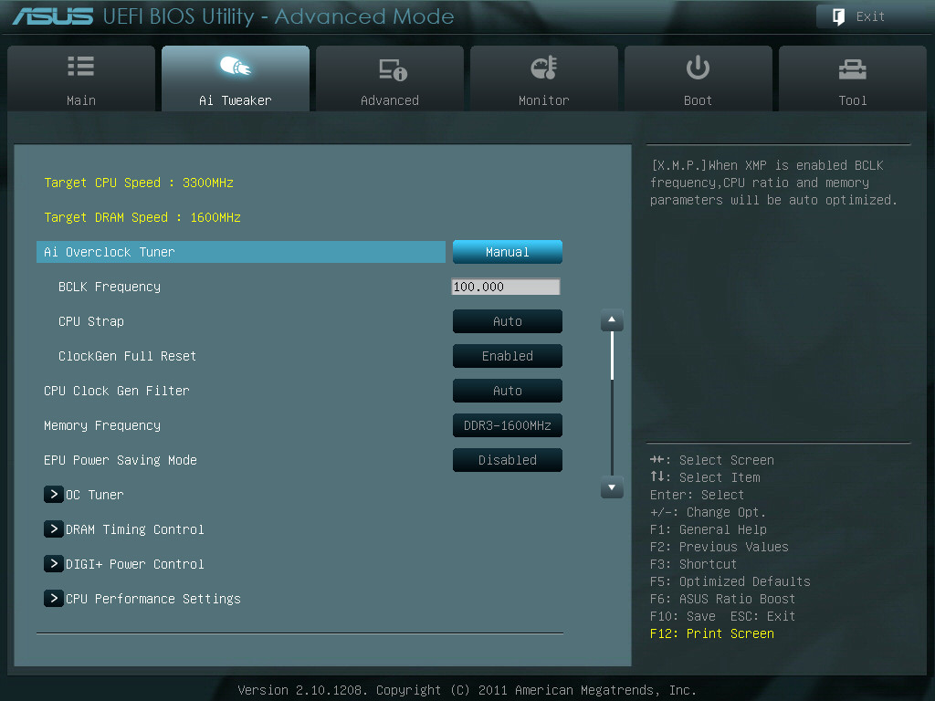Open the CPU Performance Settings submenu label
The height and width of the screenshot is (701, 935).
[153, 599]
